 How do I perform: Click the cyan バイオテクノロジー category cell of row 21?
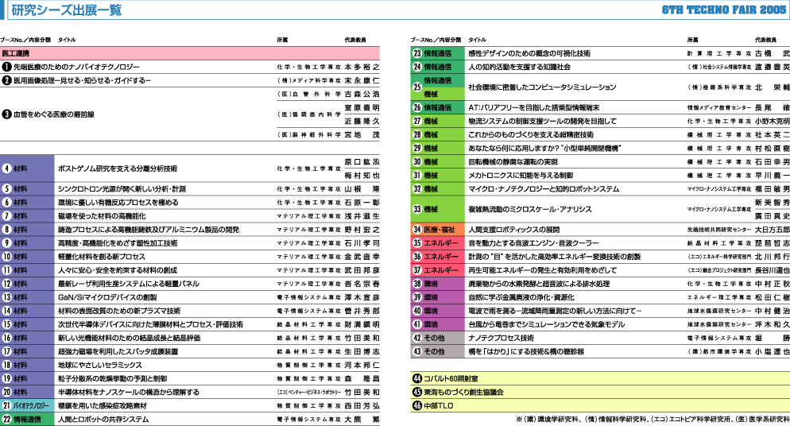(27, 406)
